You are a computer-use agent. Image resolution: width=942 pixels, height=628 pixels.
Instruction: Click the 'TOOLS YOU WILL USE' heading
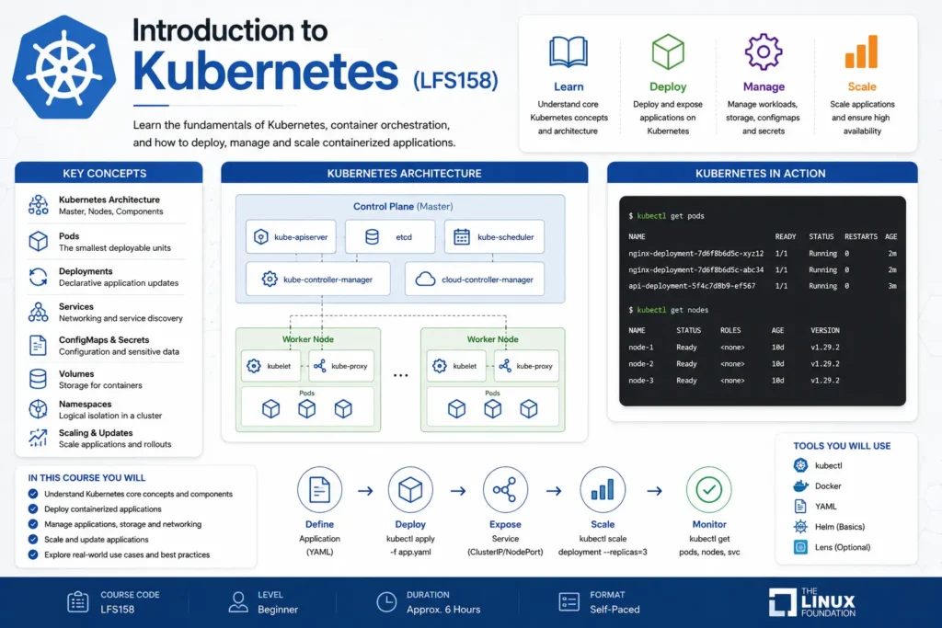click(x=842, y=445)
